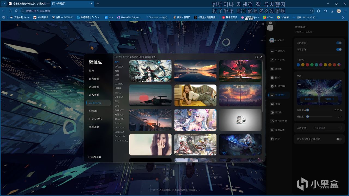Open browser profile avatar icon
The image size is (349, 196).
pyautogui.click(x=339, y=11)
